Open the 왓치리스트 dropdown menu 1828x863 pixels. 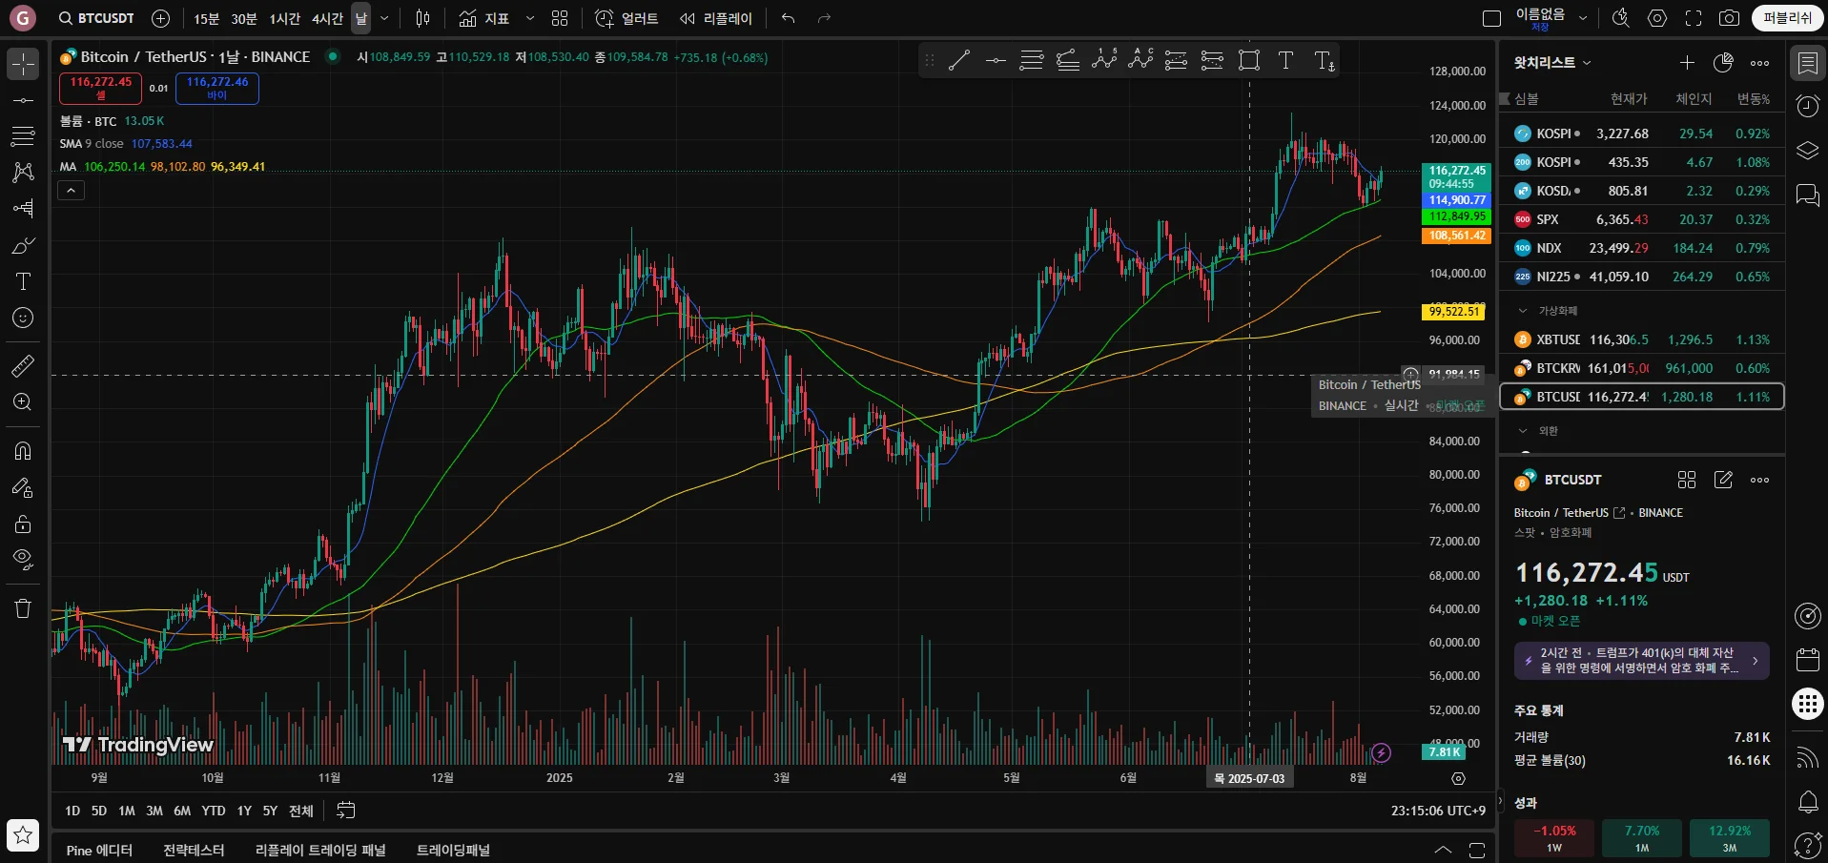pyautogui.click(x=1552, y=62)
